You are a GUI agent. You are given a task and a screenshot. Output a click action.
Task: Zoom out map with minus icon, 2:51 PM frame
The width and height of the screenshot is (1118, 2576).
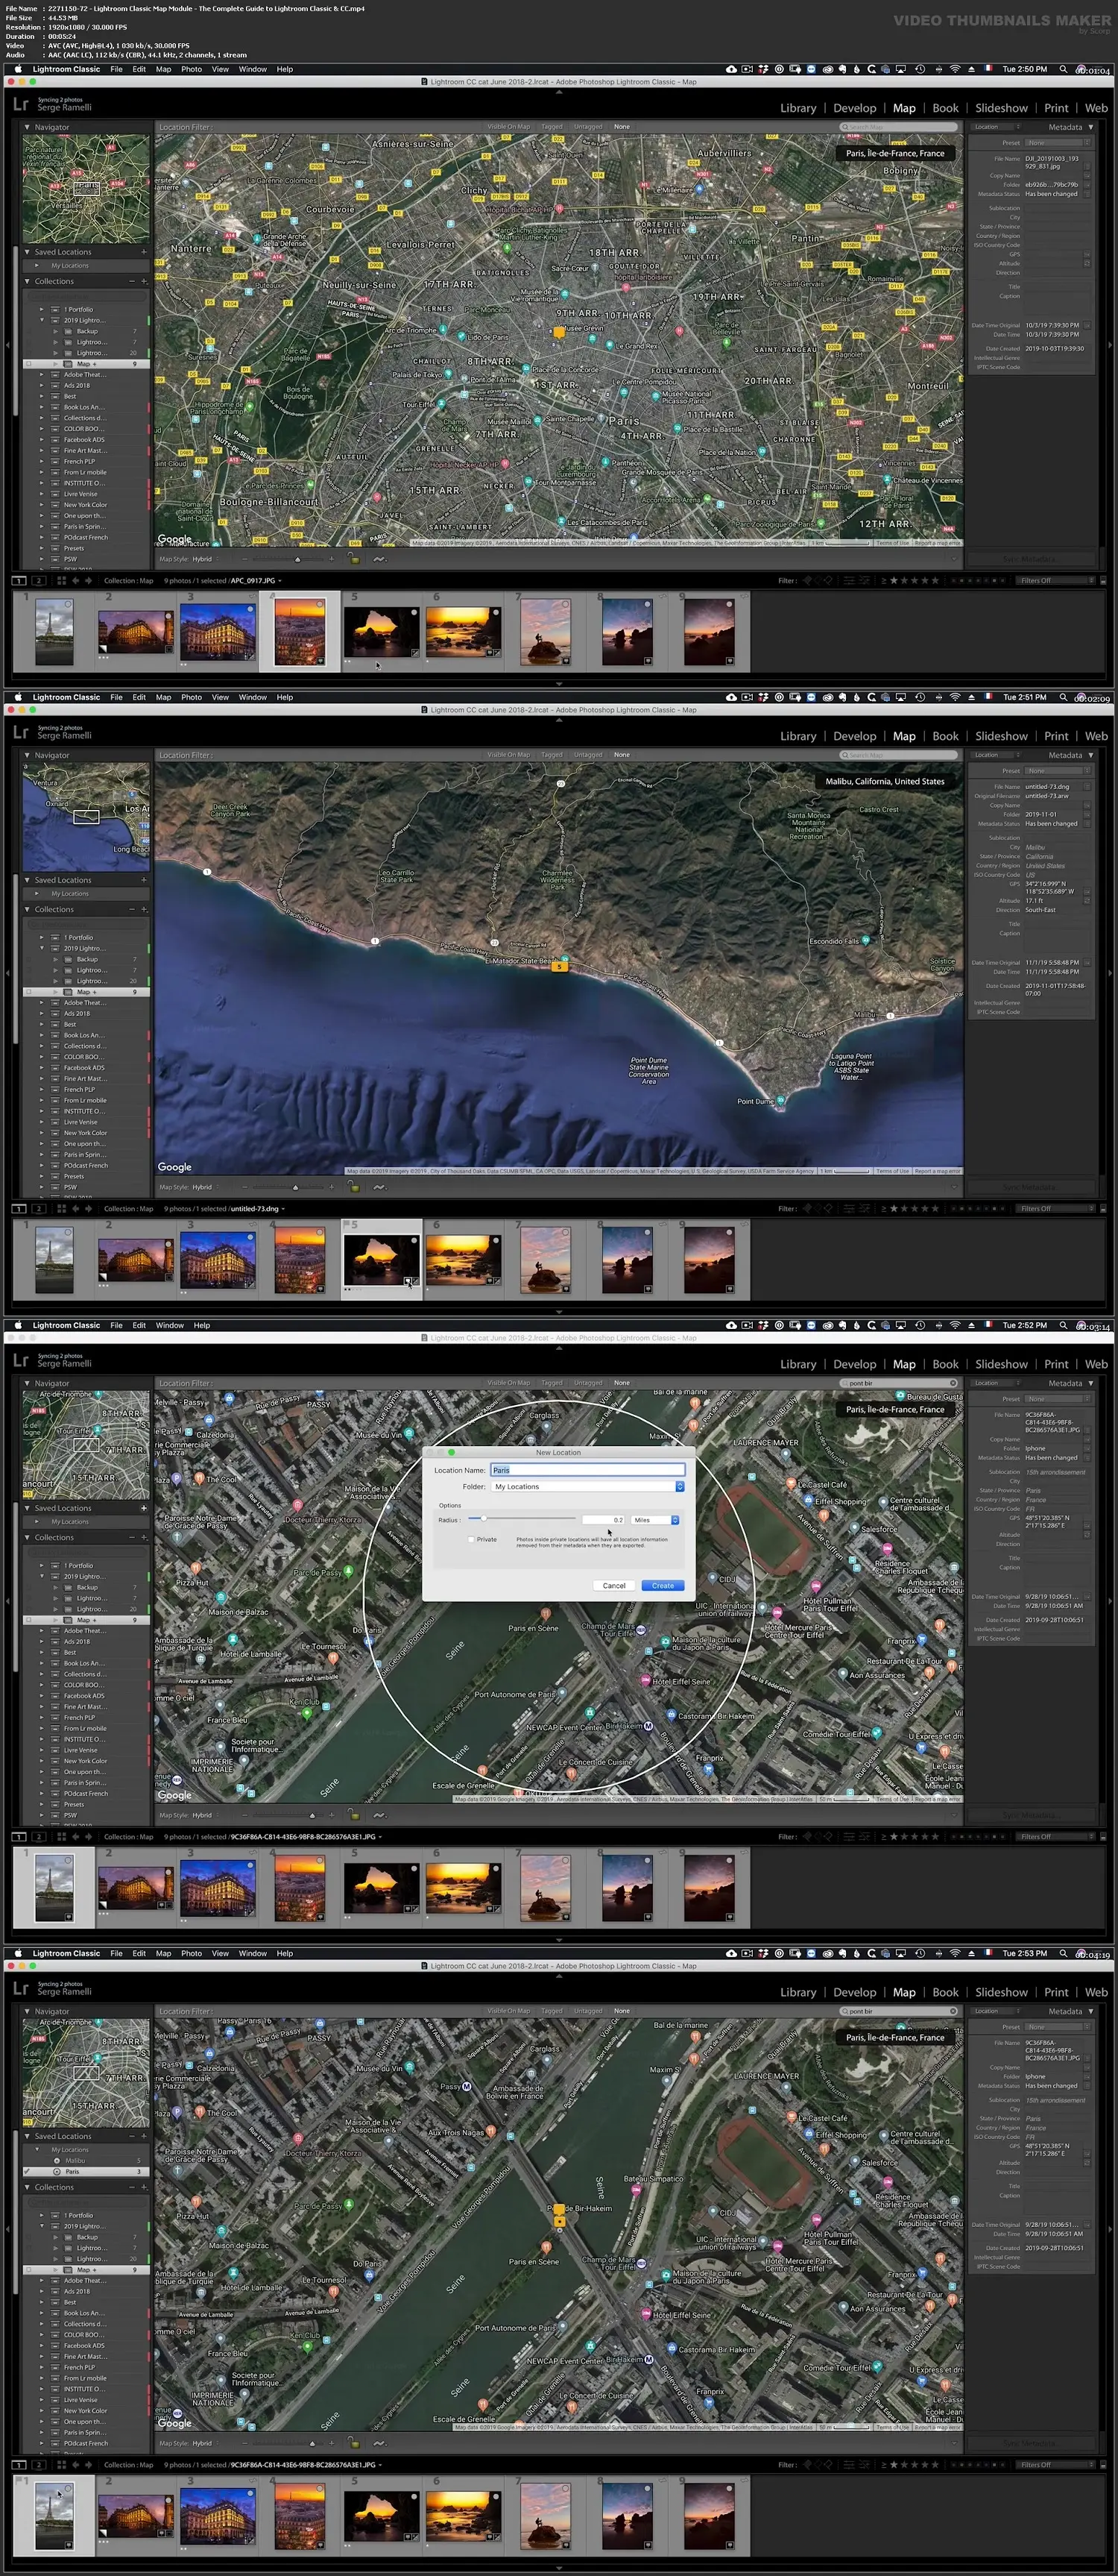point(244,1187)
